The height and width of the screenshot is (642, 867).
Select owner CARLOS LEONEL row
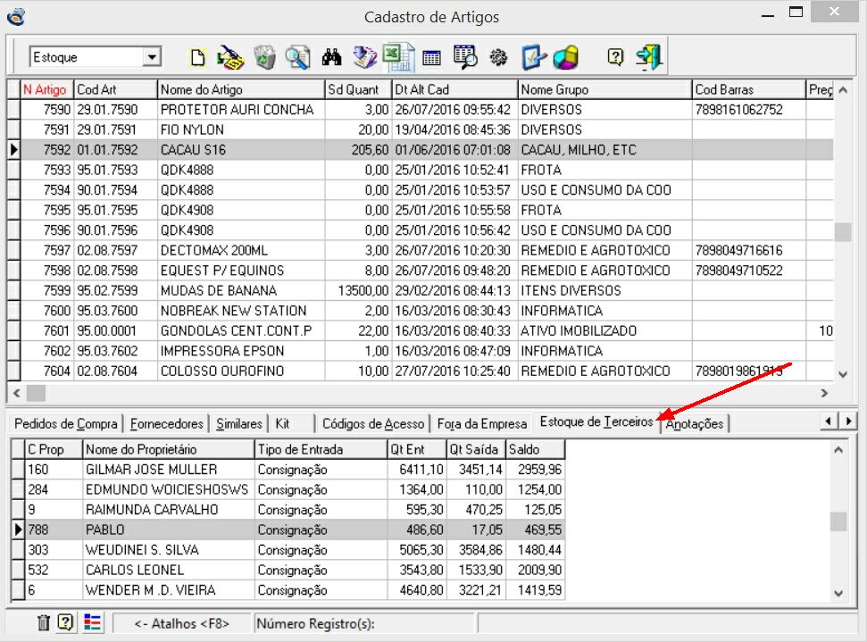[295, 570]
